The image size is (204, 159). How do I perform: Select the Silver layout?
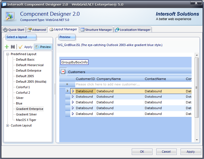[x=20, y=98]
